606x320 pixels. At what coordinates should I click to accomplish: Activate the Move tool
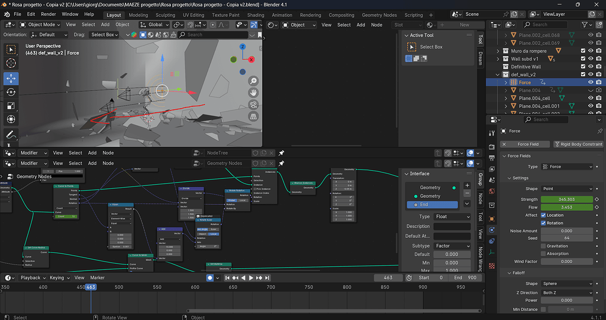(x=11, y=79)
